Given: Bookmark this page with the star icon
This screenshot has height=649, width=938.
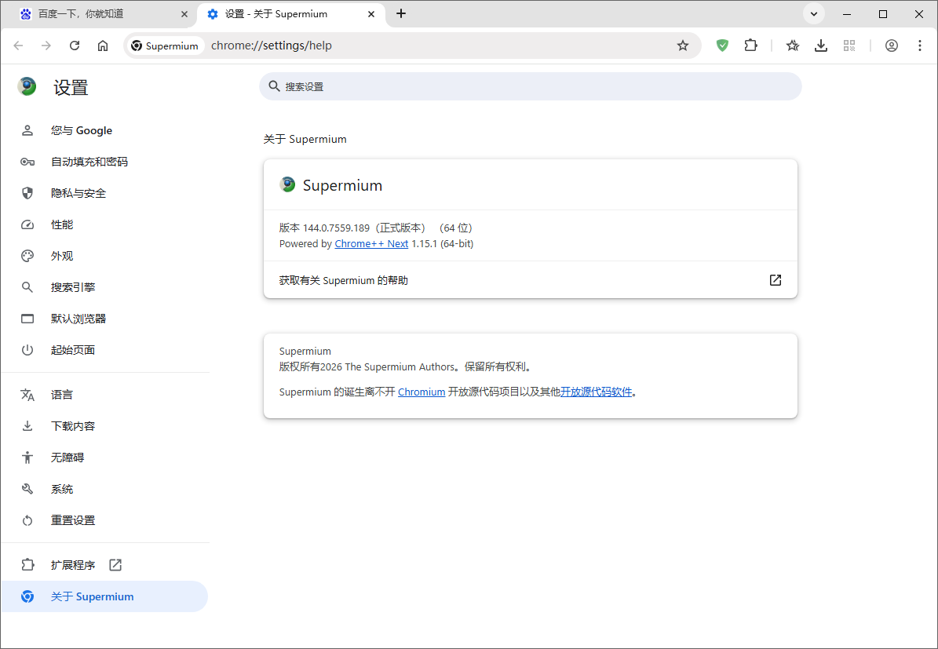Looking at the screenshot, I should 683,46.
